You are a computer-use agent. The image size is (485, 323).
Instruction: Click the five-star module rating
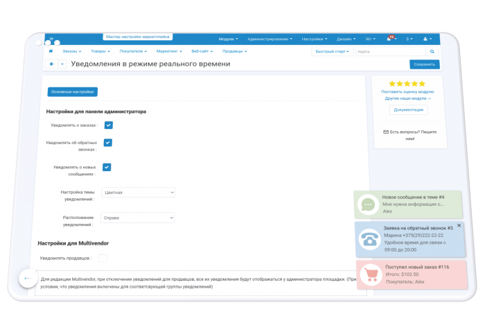coord(407,84)
